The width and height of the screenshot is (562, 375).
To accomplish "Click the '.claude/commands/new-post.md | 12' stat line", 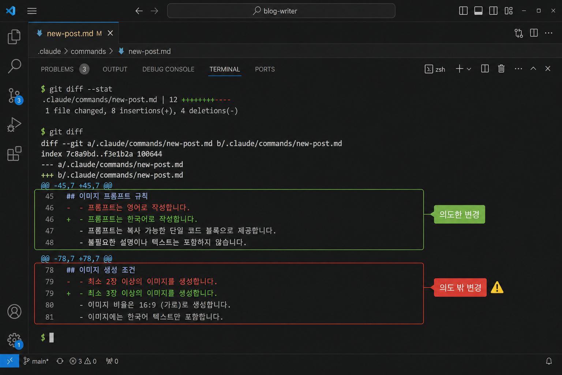I will (136, 100).
